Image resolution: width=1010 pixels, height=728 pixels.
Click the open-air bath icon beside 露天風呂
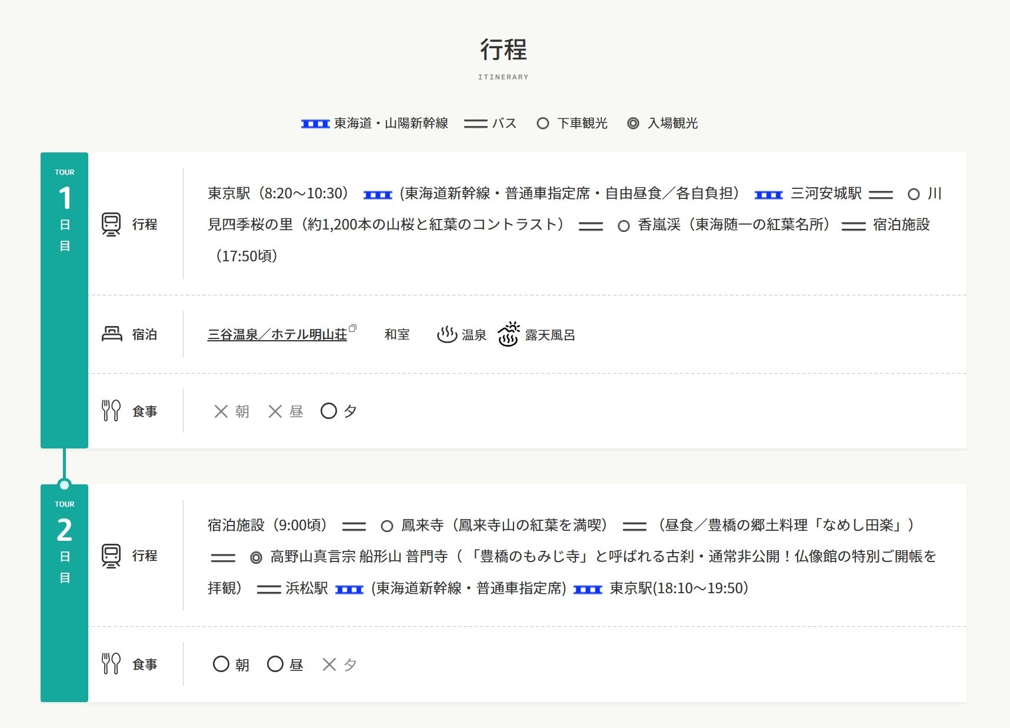click(x=508, y=334)
